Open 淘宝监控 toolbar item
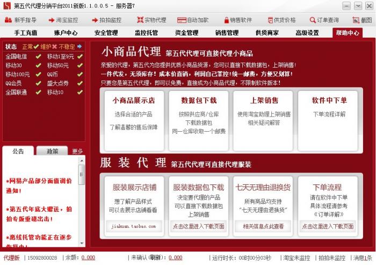 (63, 20)
